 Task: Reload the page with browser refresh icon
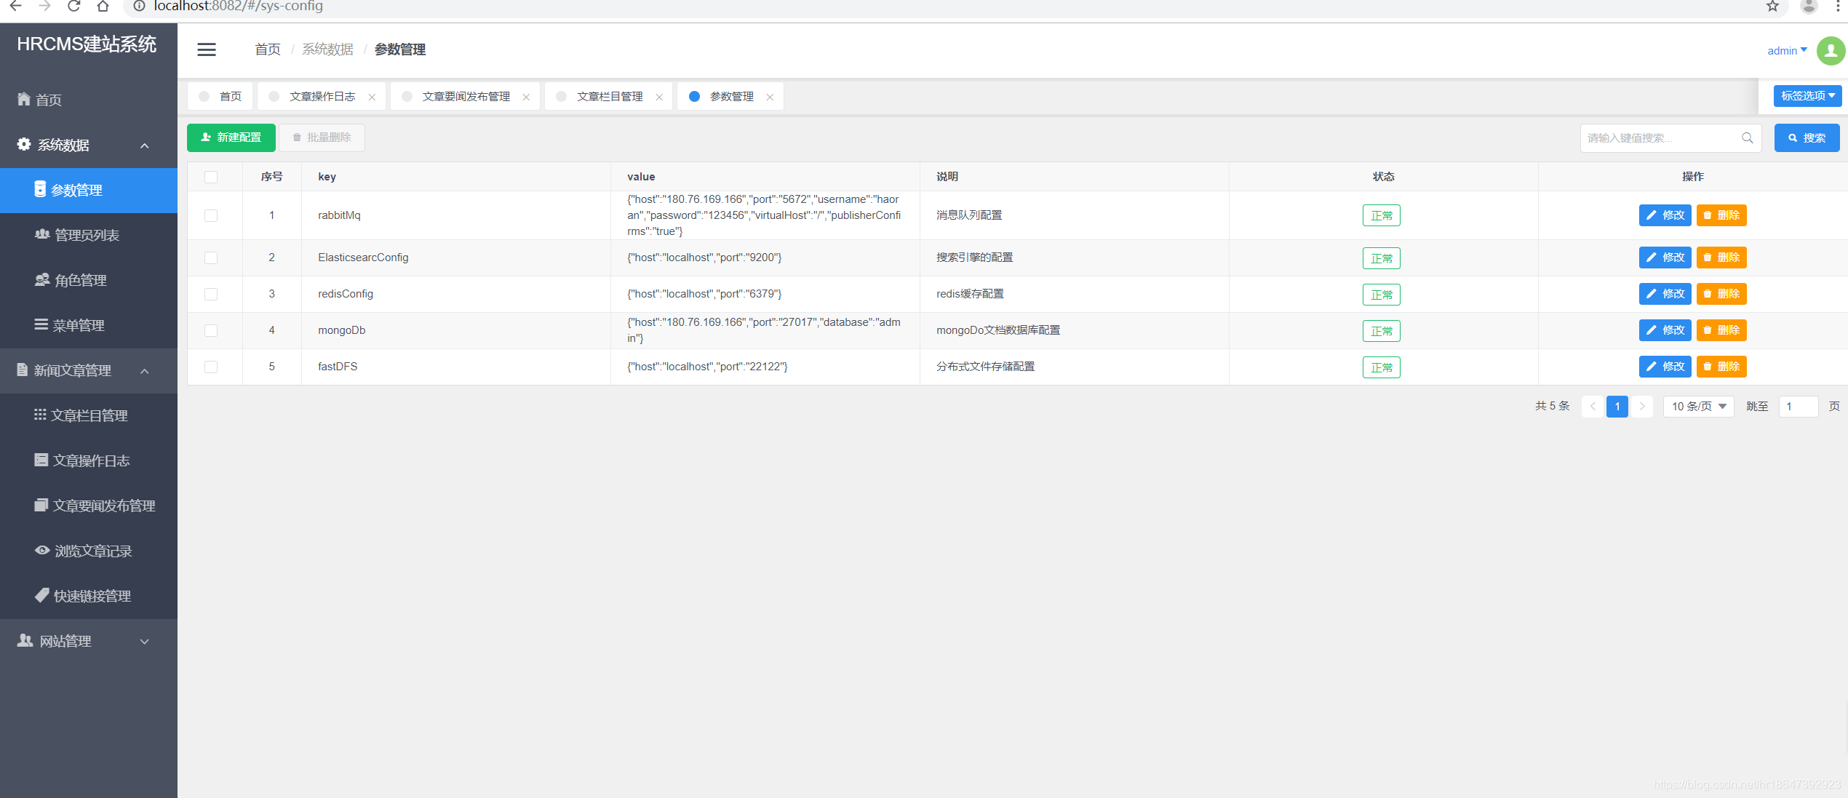73,6
